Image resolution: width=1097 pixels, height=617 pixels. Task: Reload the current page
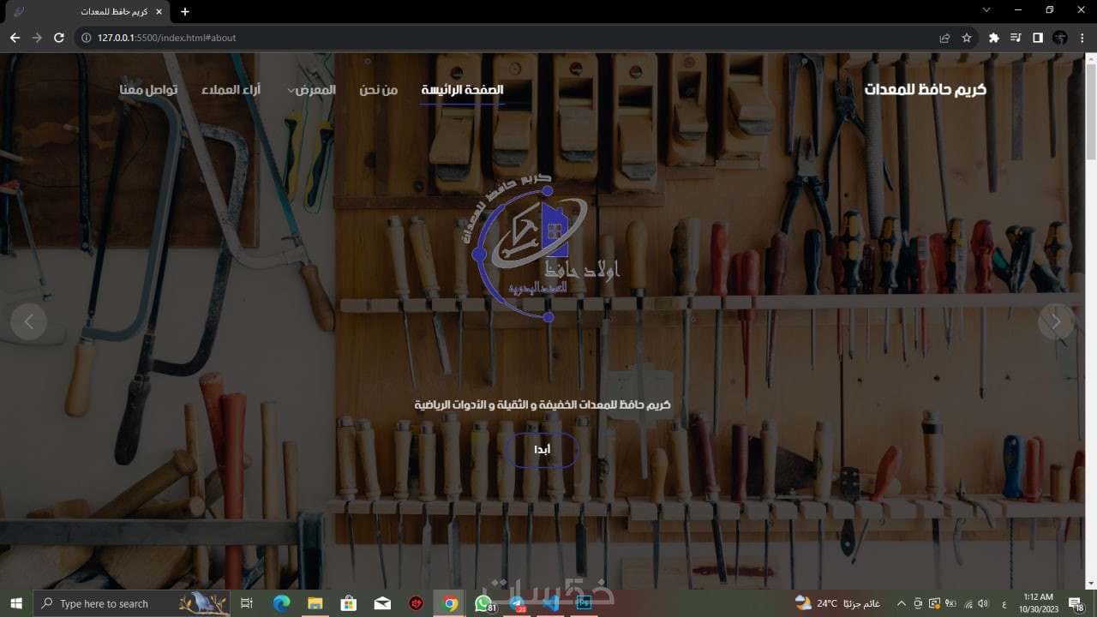point(59,38)
